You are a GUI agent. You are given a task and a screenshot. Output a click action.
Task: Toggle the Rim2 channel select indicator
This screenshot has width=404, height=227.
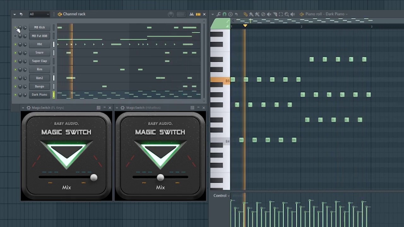click(54, 78)
